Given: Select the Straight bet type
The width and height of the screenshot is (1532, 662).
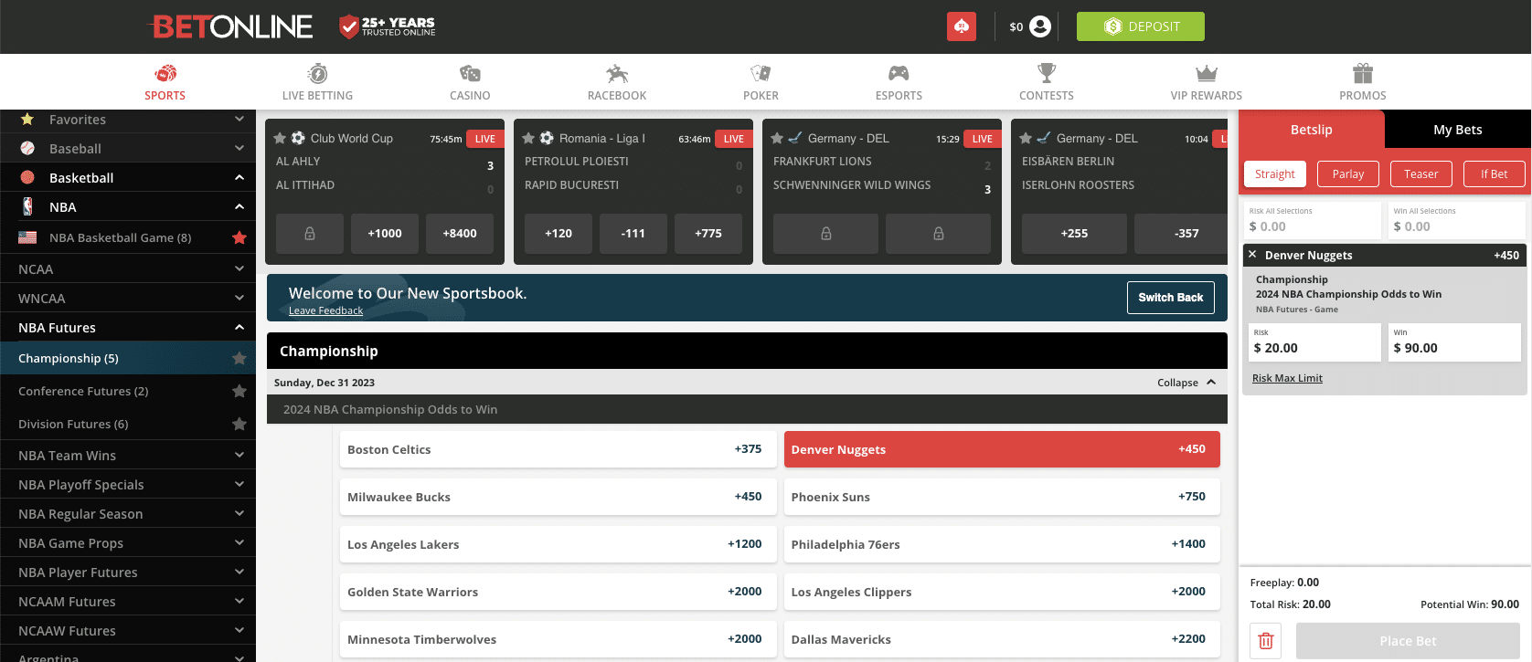Looking at the screenshot, I should (x=1275, y=173).
